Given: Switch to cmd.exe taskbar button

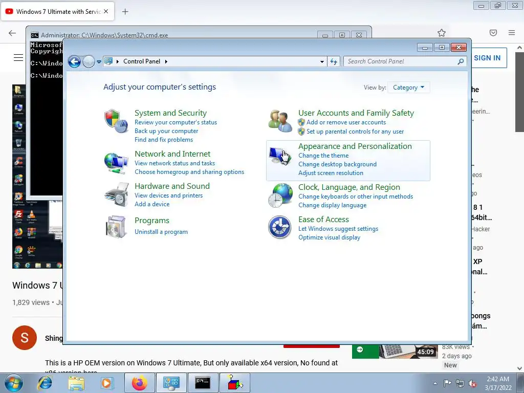Looking at the screenshot, I should point(203,383).
